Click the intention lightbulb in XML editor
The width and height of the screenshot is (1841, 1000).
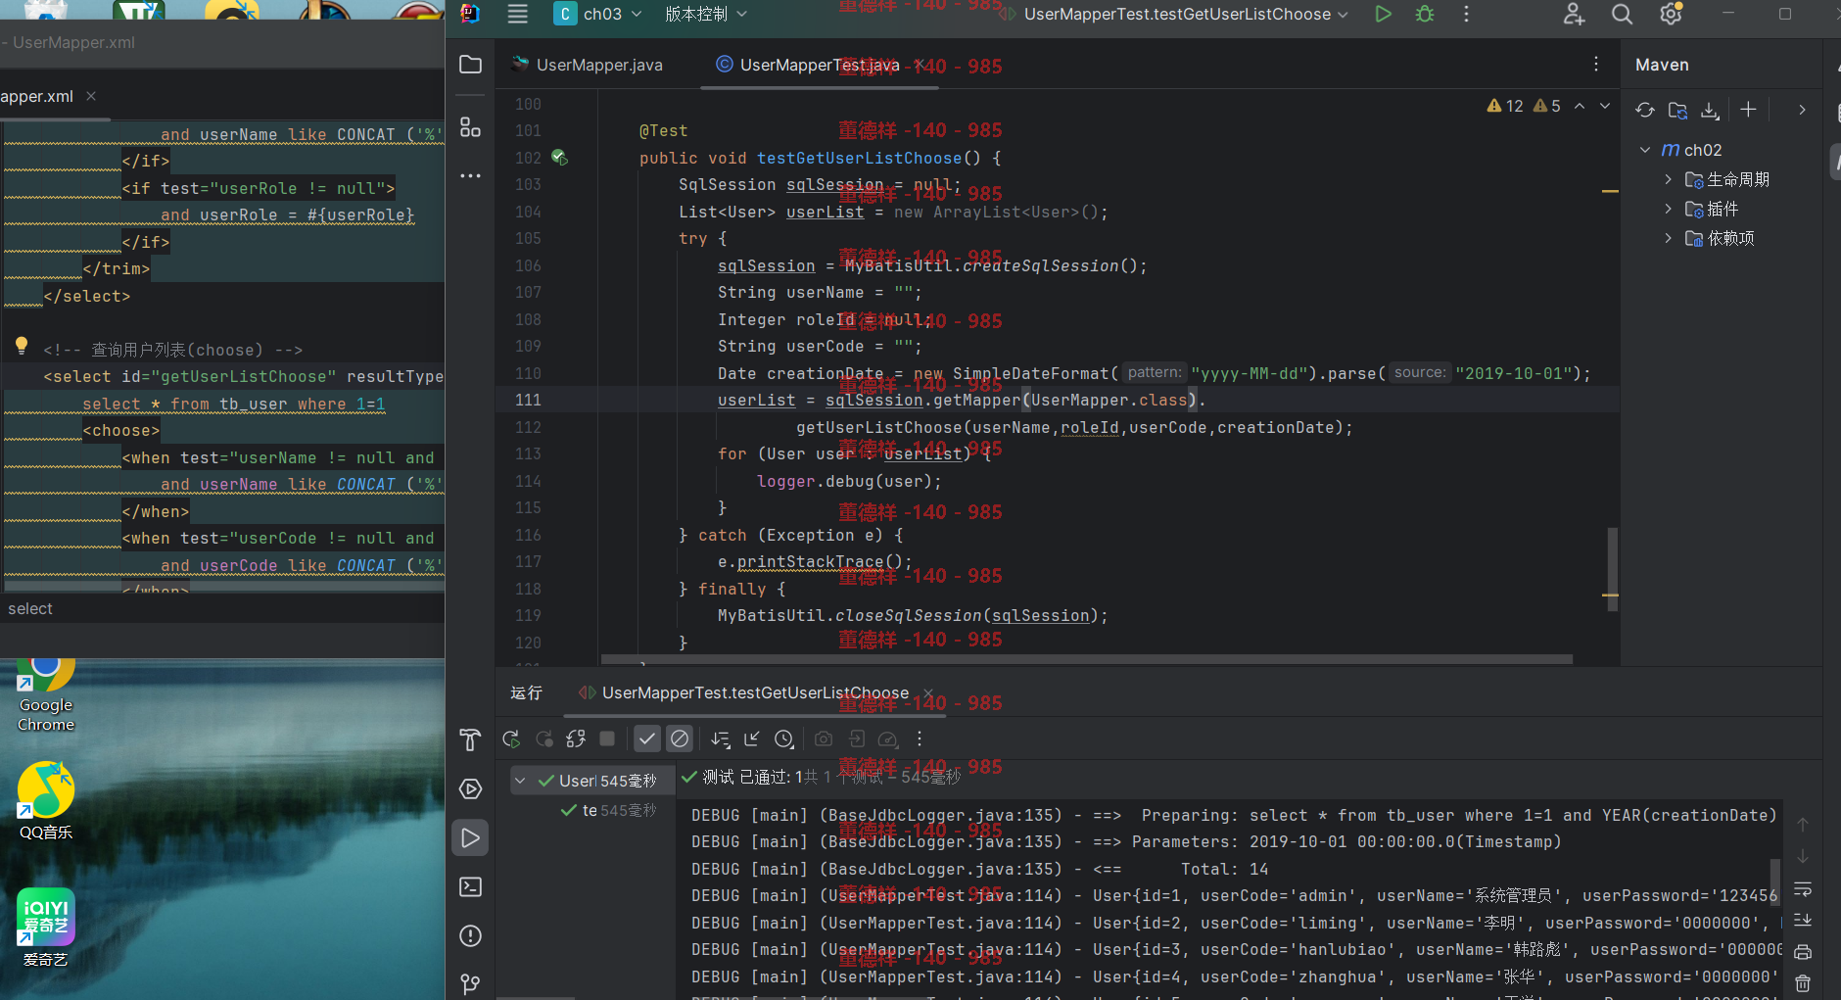pos(22,345)
